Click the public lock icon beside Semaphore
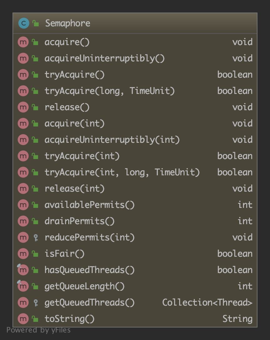270x340 pixels. [36, 23]
